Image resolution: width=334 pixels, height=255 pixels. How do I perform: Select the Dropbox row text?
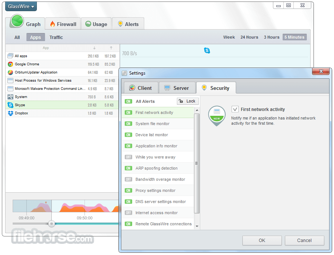pos(22,113)
